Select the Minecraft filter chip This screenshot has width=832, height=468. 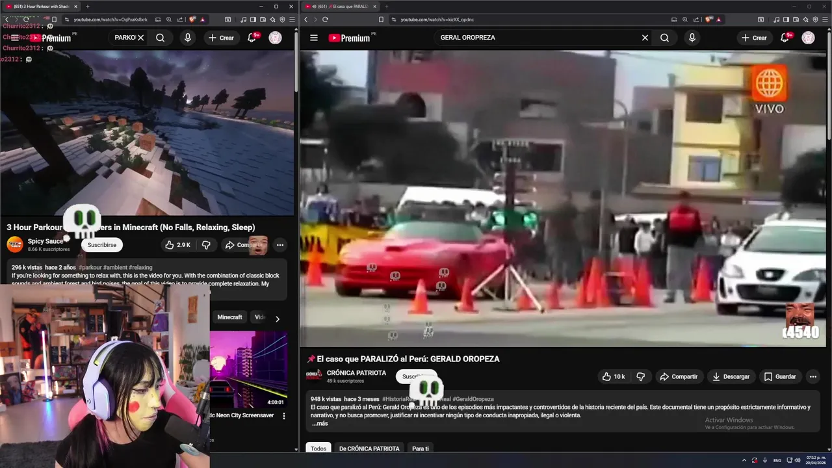pyautogui.click(x=229, y=317)
